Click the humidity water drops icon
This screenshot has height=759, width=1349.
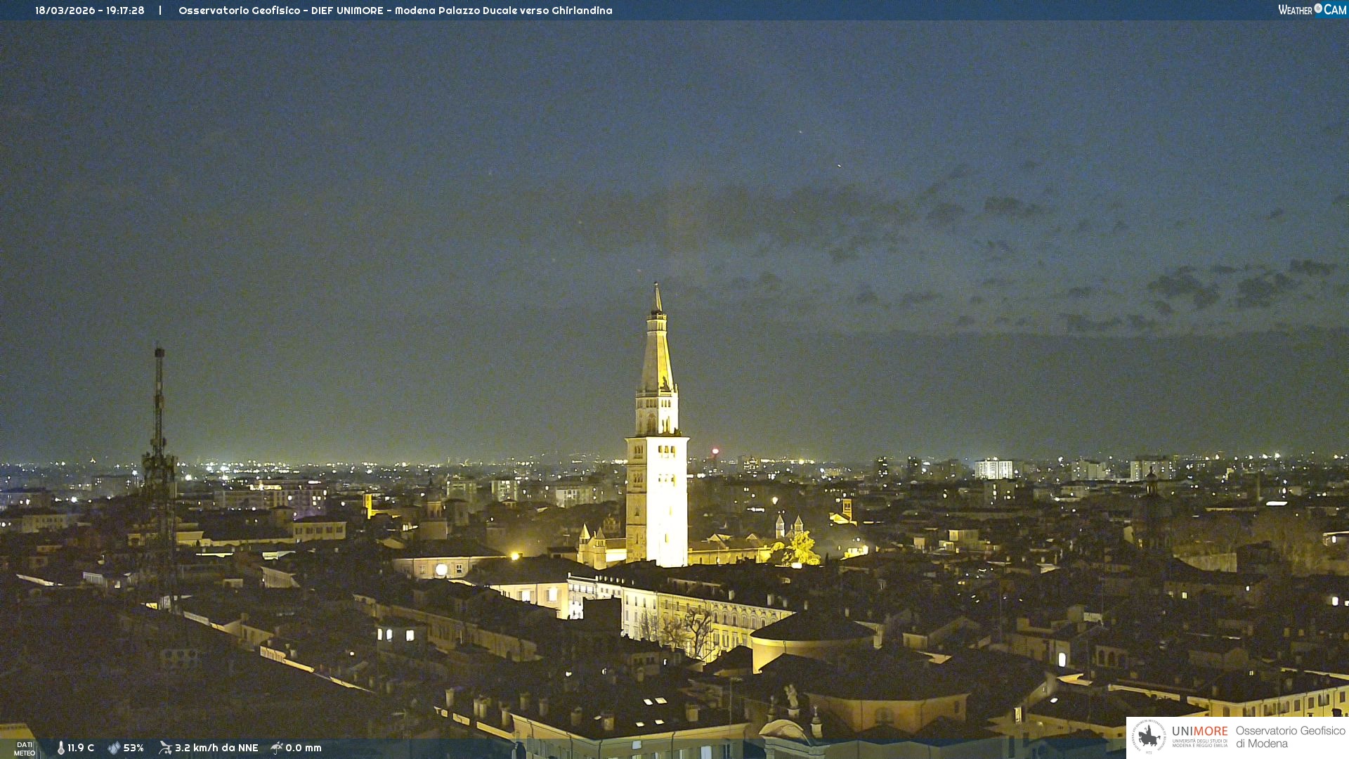click(114, 748)
